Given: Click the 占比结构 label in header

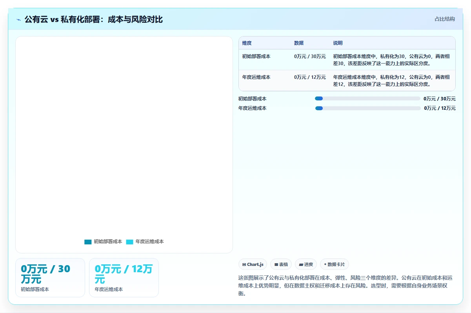Looking at the screenshot, I should 445,19.
